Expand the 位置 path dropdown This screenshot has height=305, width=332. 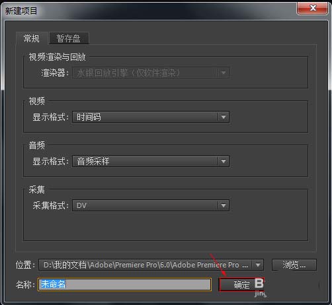tap(151, 265)
